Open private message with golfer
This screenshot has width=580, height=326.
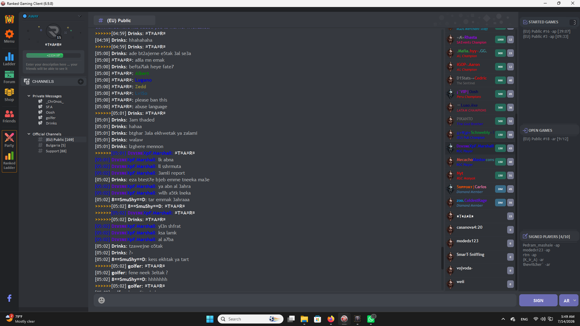pos(50,118)
